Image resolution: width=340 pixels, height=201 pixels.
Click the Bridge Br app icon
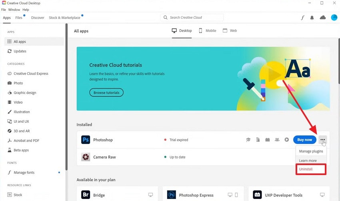[x=86, y=195]
